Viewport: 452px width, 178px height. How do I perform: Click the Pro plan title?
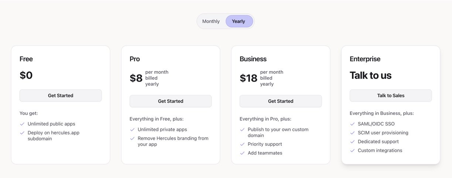pyautogui.click(x=135, y=59)
